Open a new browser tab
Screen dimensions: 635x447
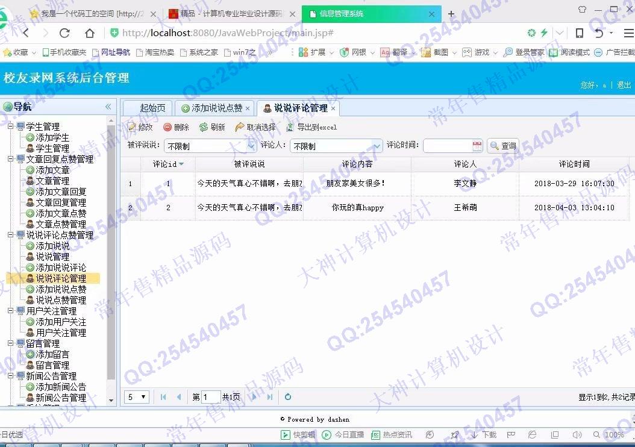[x=451, y=14]
